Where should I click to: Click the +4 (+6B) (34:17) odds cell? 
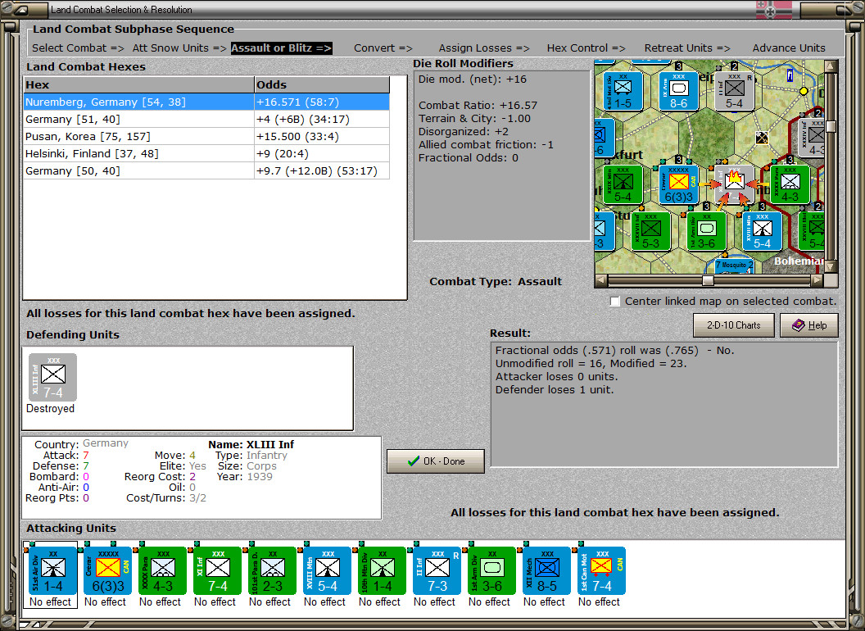coord(322,120)
